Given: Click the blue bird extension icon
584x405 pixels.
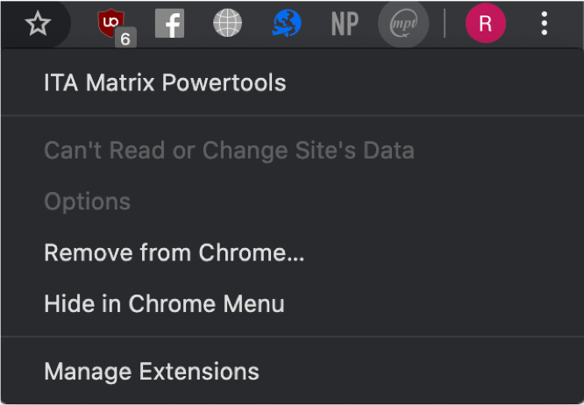Looking at the screenshot, I should 286,24.
